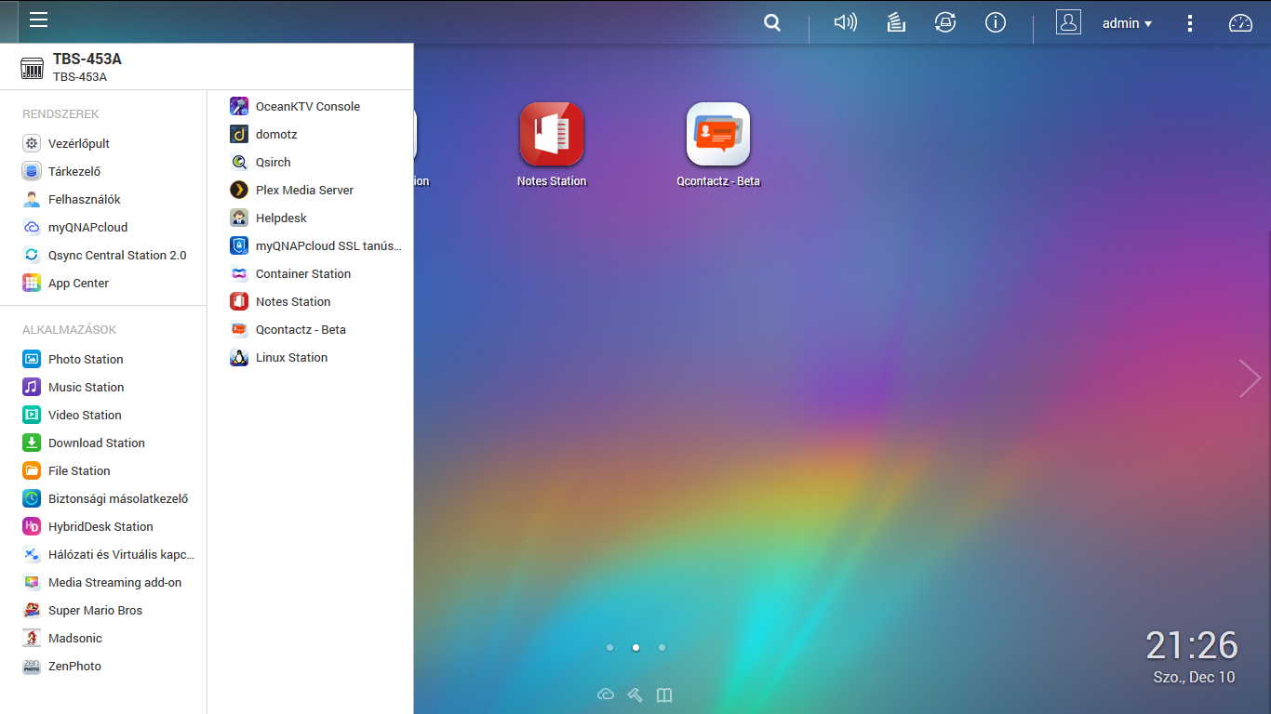Screen dimensions: 1271x714
Task: Switch to the third desktop page dot
Action: coord(662,647)
